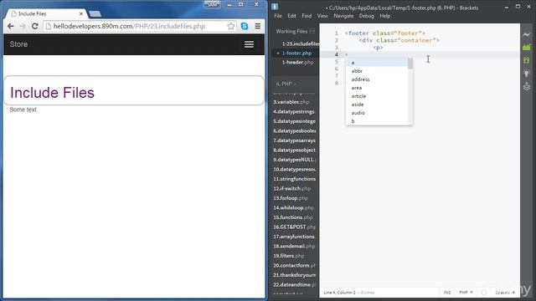
Task: Choose 'aside' from the code hint list
Action: [377, 105]
